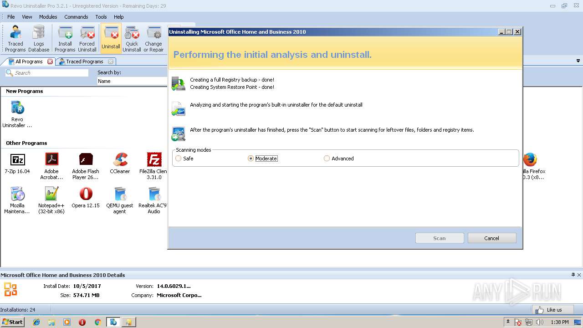Click the highlighted Uninstall toolbar button
This screenshot has width=583, height=328.
click(111, 39)
